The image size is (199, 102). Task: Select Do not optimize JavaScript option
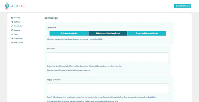[147, 33]
